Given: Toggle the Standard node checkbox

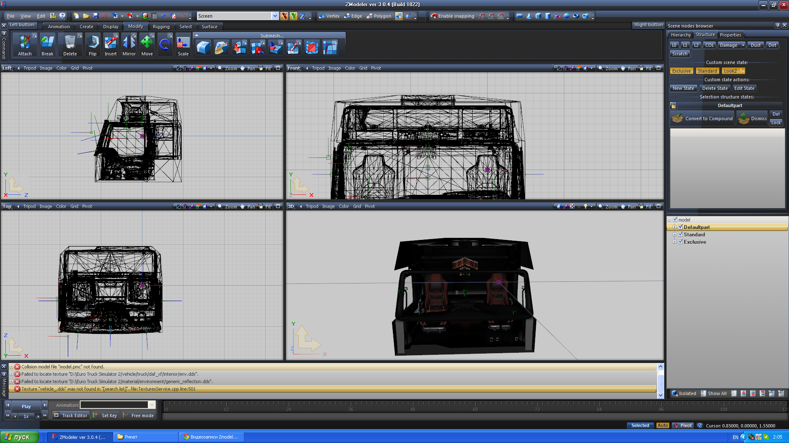Looking at the screenshot, I should pyautogui.click(x=681, y=235).
